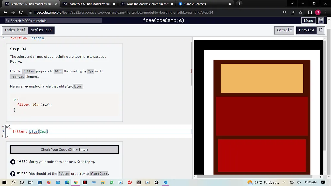This screenshot has height=186, width=331.
Task: Show hidden system tray icons
Action: 284,182
